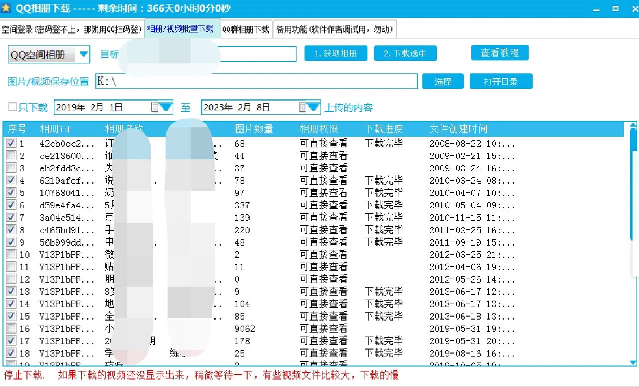The height and width of the screenshot is (387, 639).
Task: Click the star app icon in title bar
Action: coord(6,8)
